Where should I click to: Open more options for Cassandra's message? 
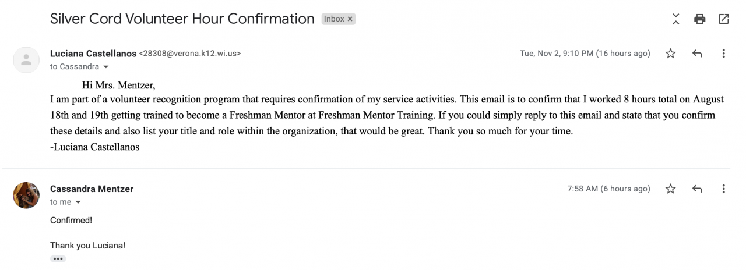tap(723, 189)
